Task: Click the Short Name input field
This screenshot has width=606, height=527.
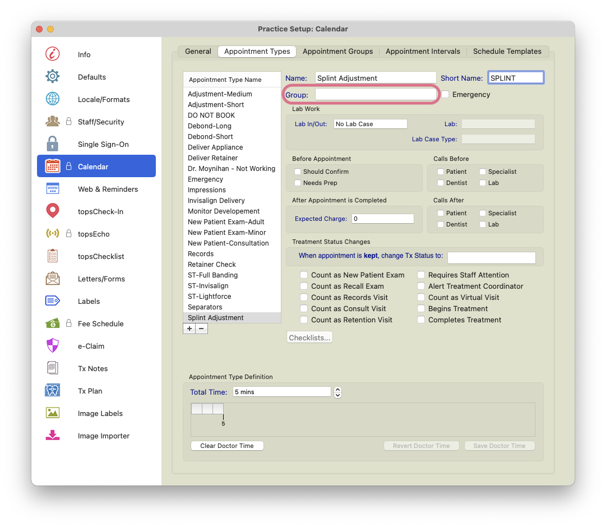Action: (x=516, y=78)
